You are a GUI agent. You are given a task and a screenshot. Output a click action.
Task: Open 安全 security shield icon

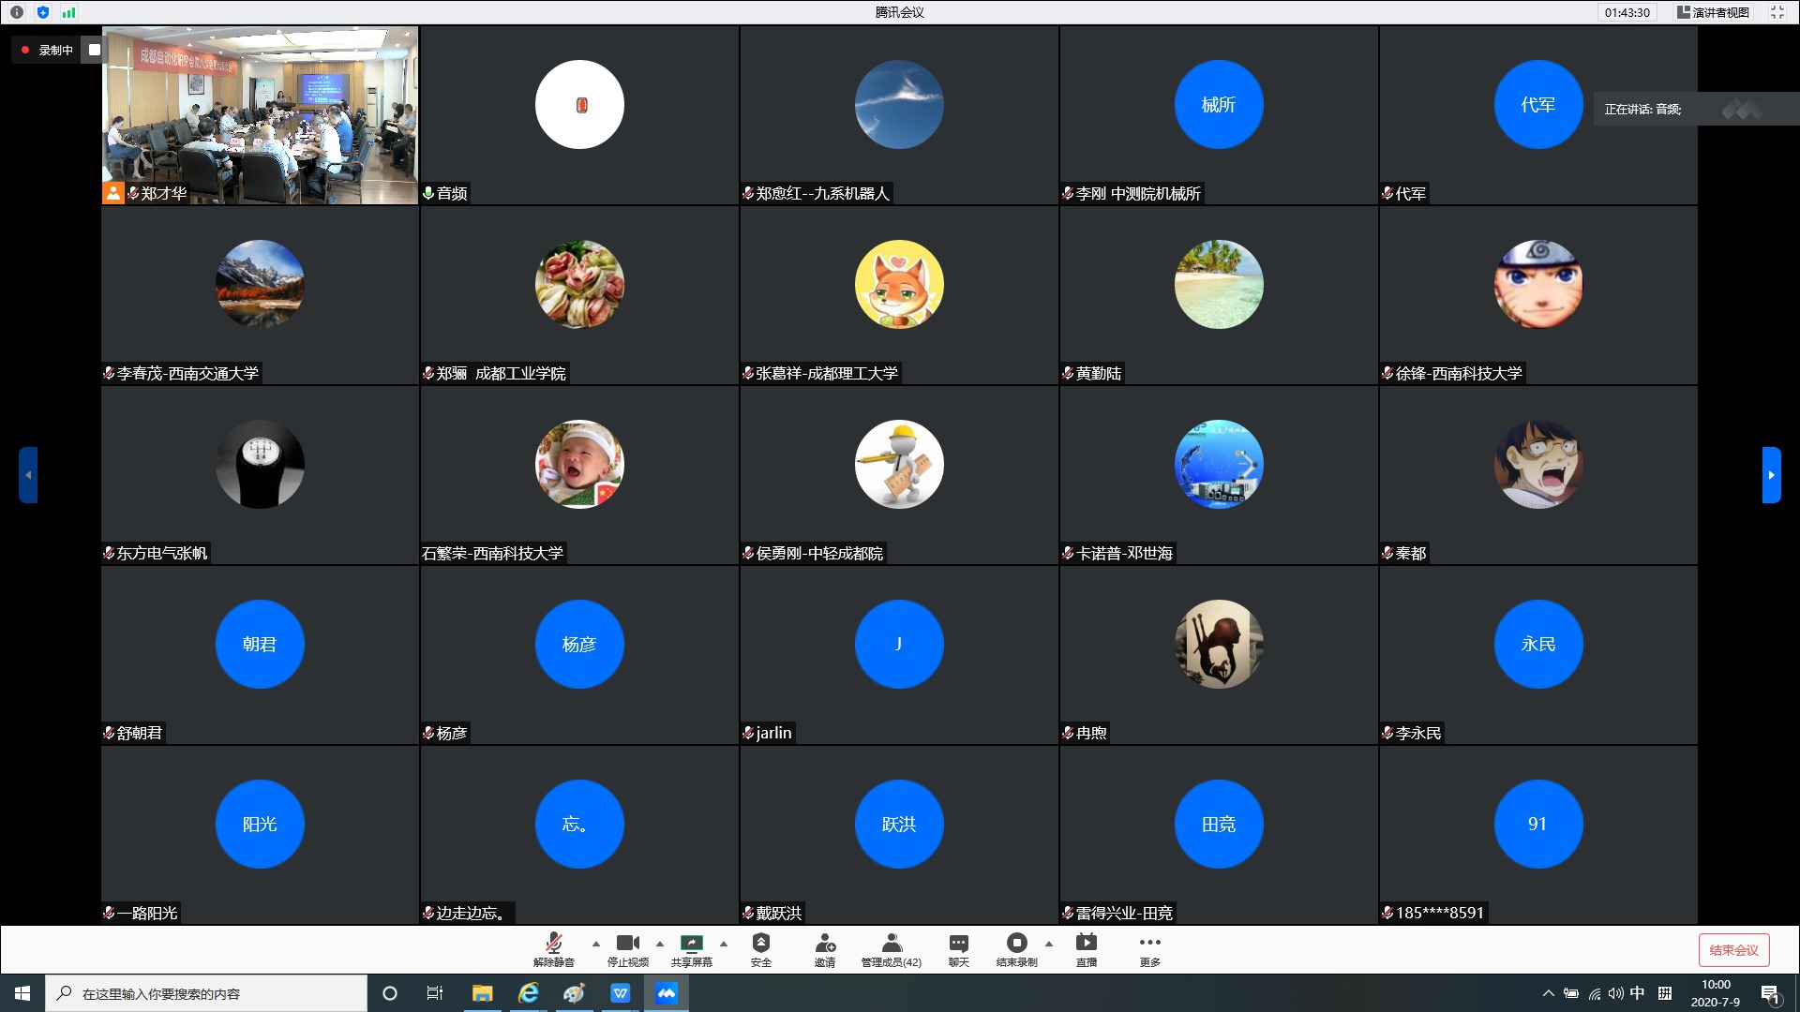(x=760, y=948)
